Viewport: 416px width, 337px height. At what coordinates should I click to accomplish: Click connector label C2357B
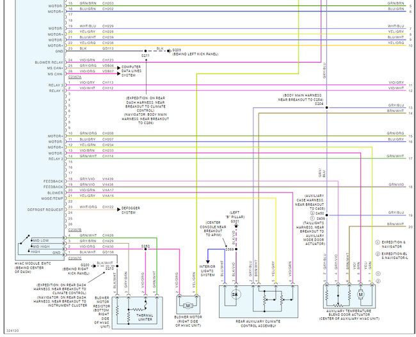(x=75, y=230)
